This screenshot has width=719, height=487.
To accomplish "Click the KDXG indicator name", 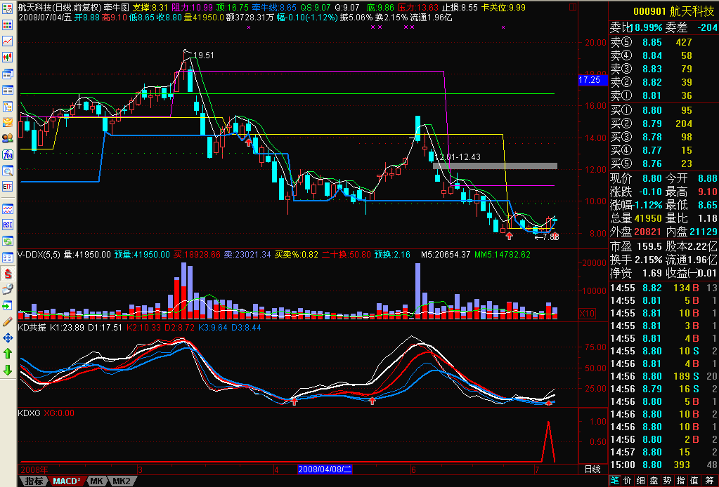I will point(29,413).
